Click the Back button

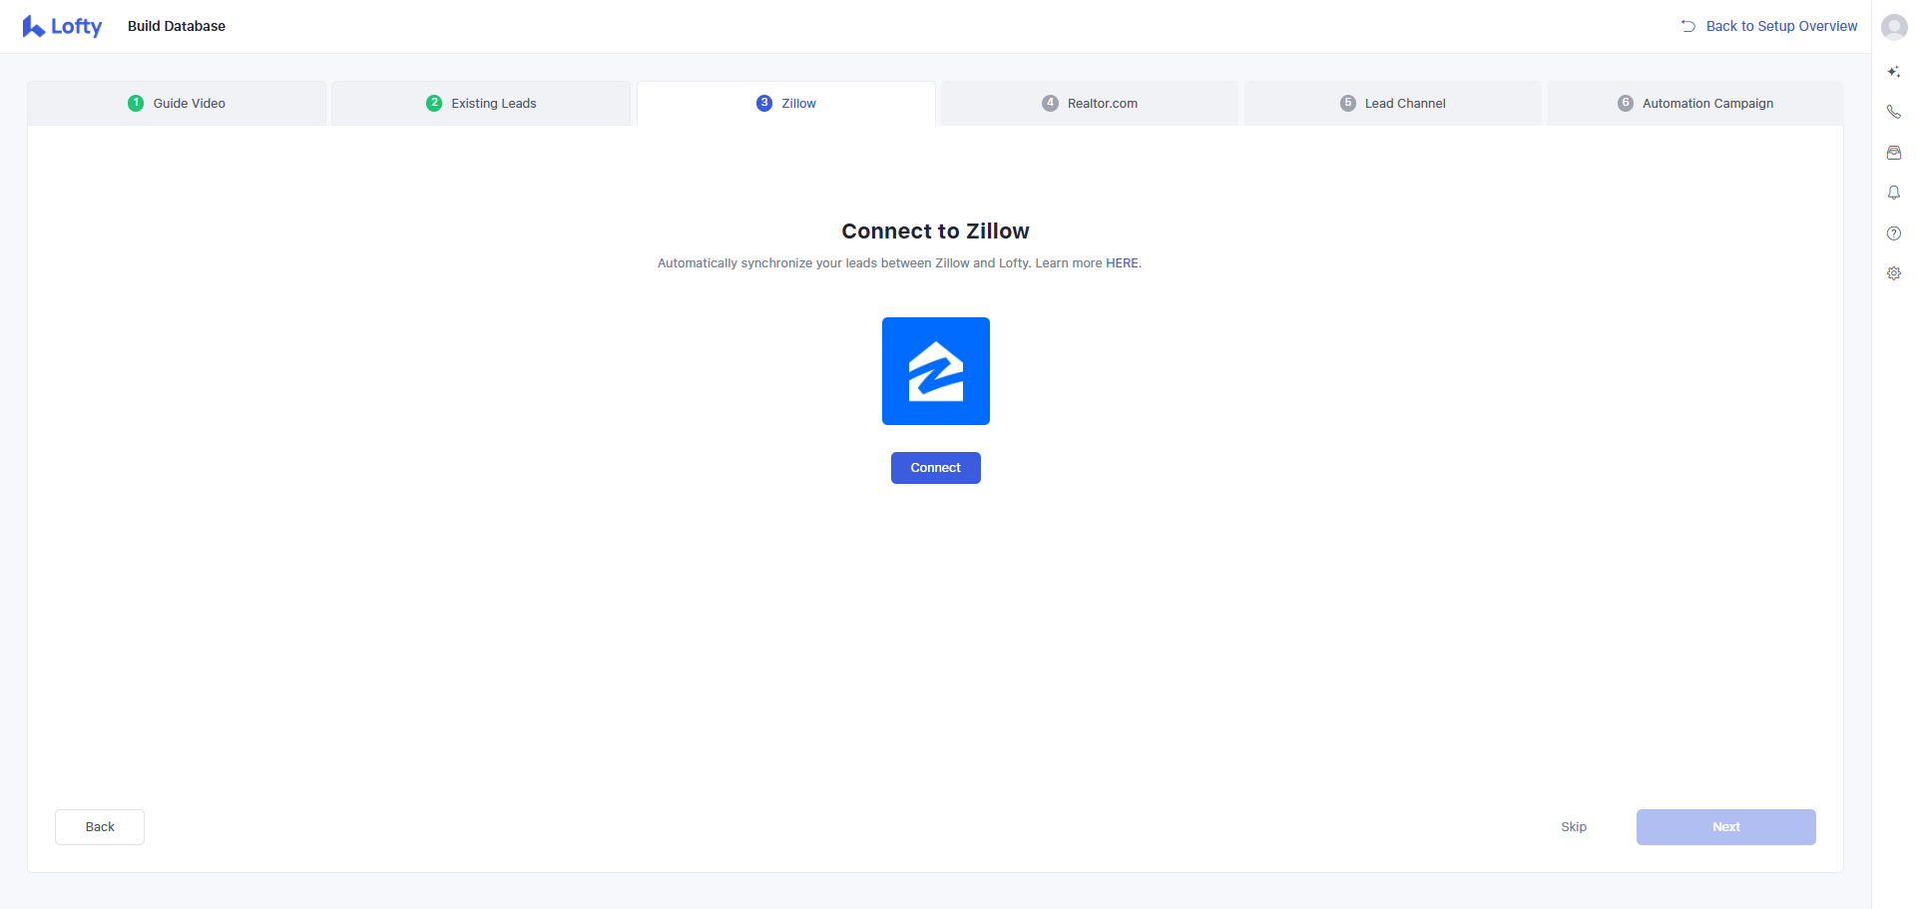tap(99, 826)
